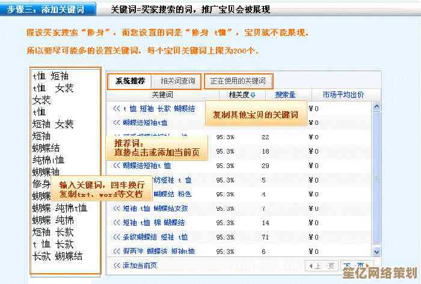Click the scrollbar down arrow in keyword list

point(376,252)
